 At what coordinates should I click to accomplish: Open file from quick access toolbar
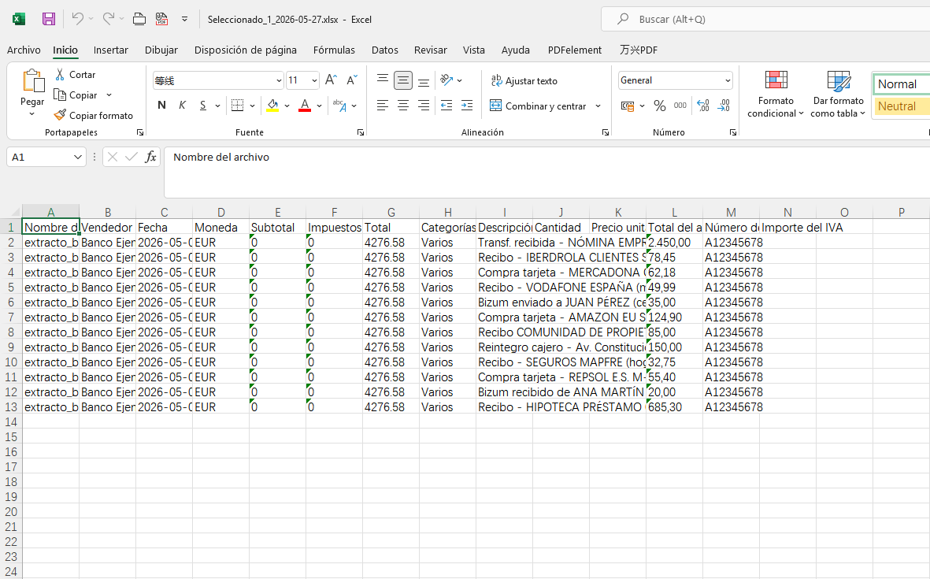[x=139, y=19]
